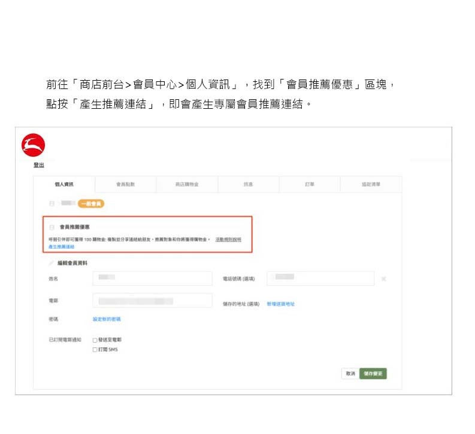Click the red deer store logo
This screenshot has height=434, width=475.
click(x=33, y=145)
